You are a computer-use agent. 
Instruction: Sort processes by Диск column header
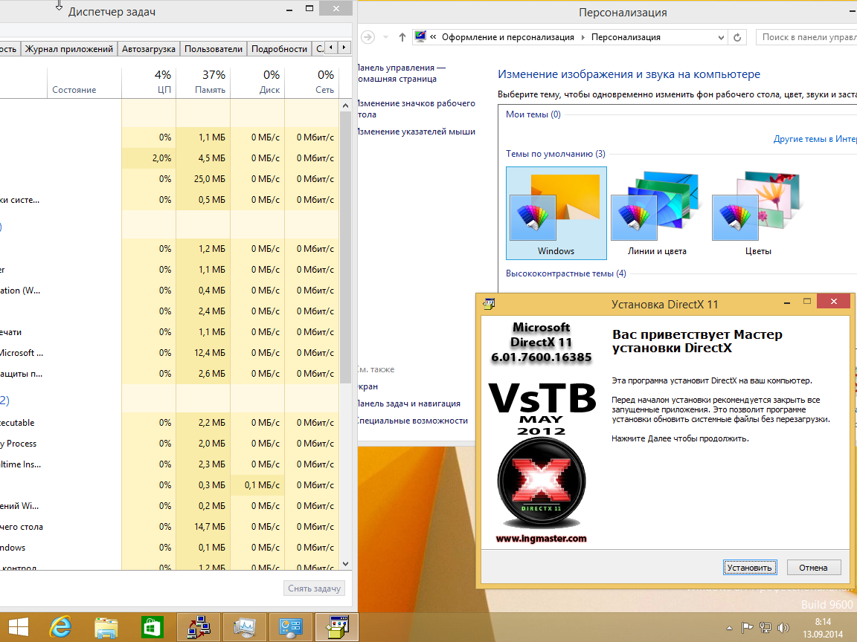click(257, 82)
